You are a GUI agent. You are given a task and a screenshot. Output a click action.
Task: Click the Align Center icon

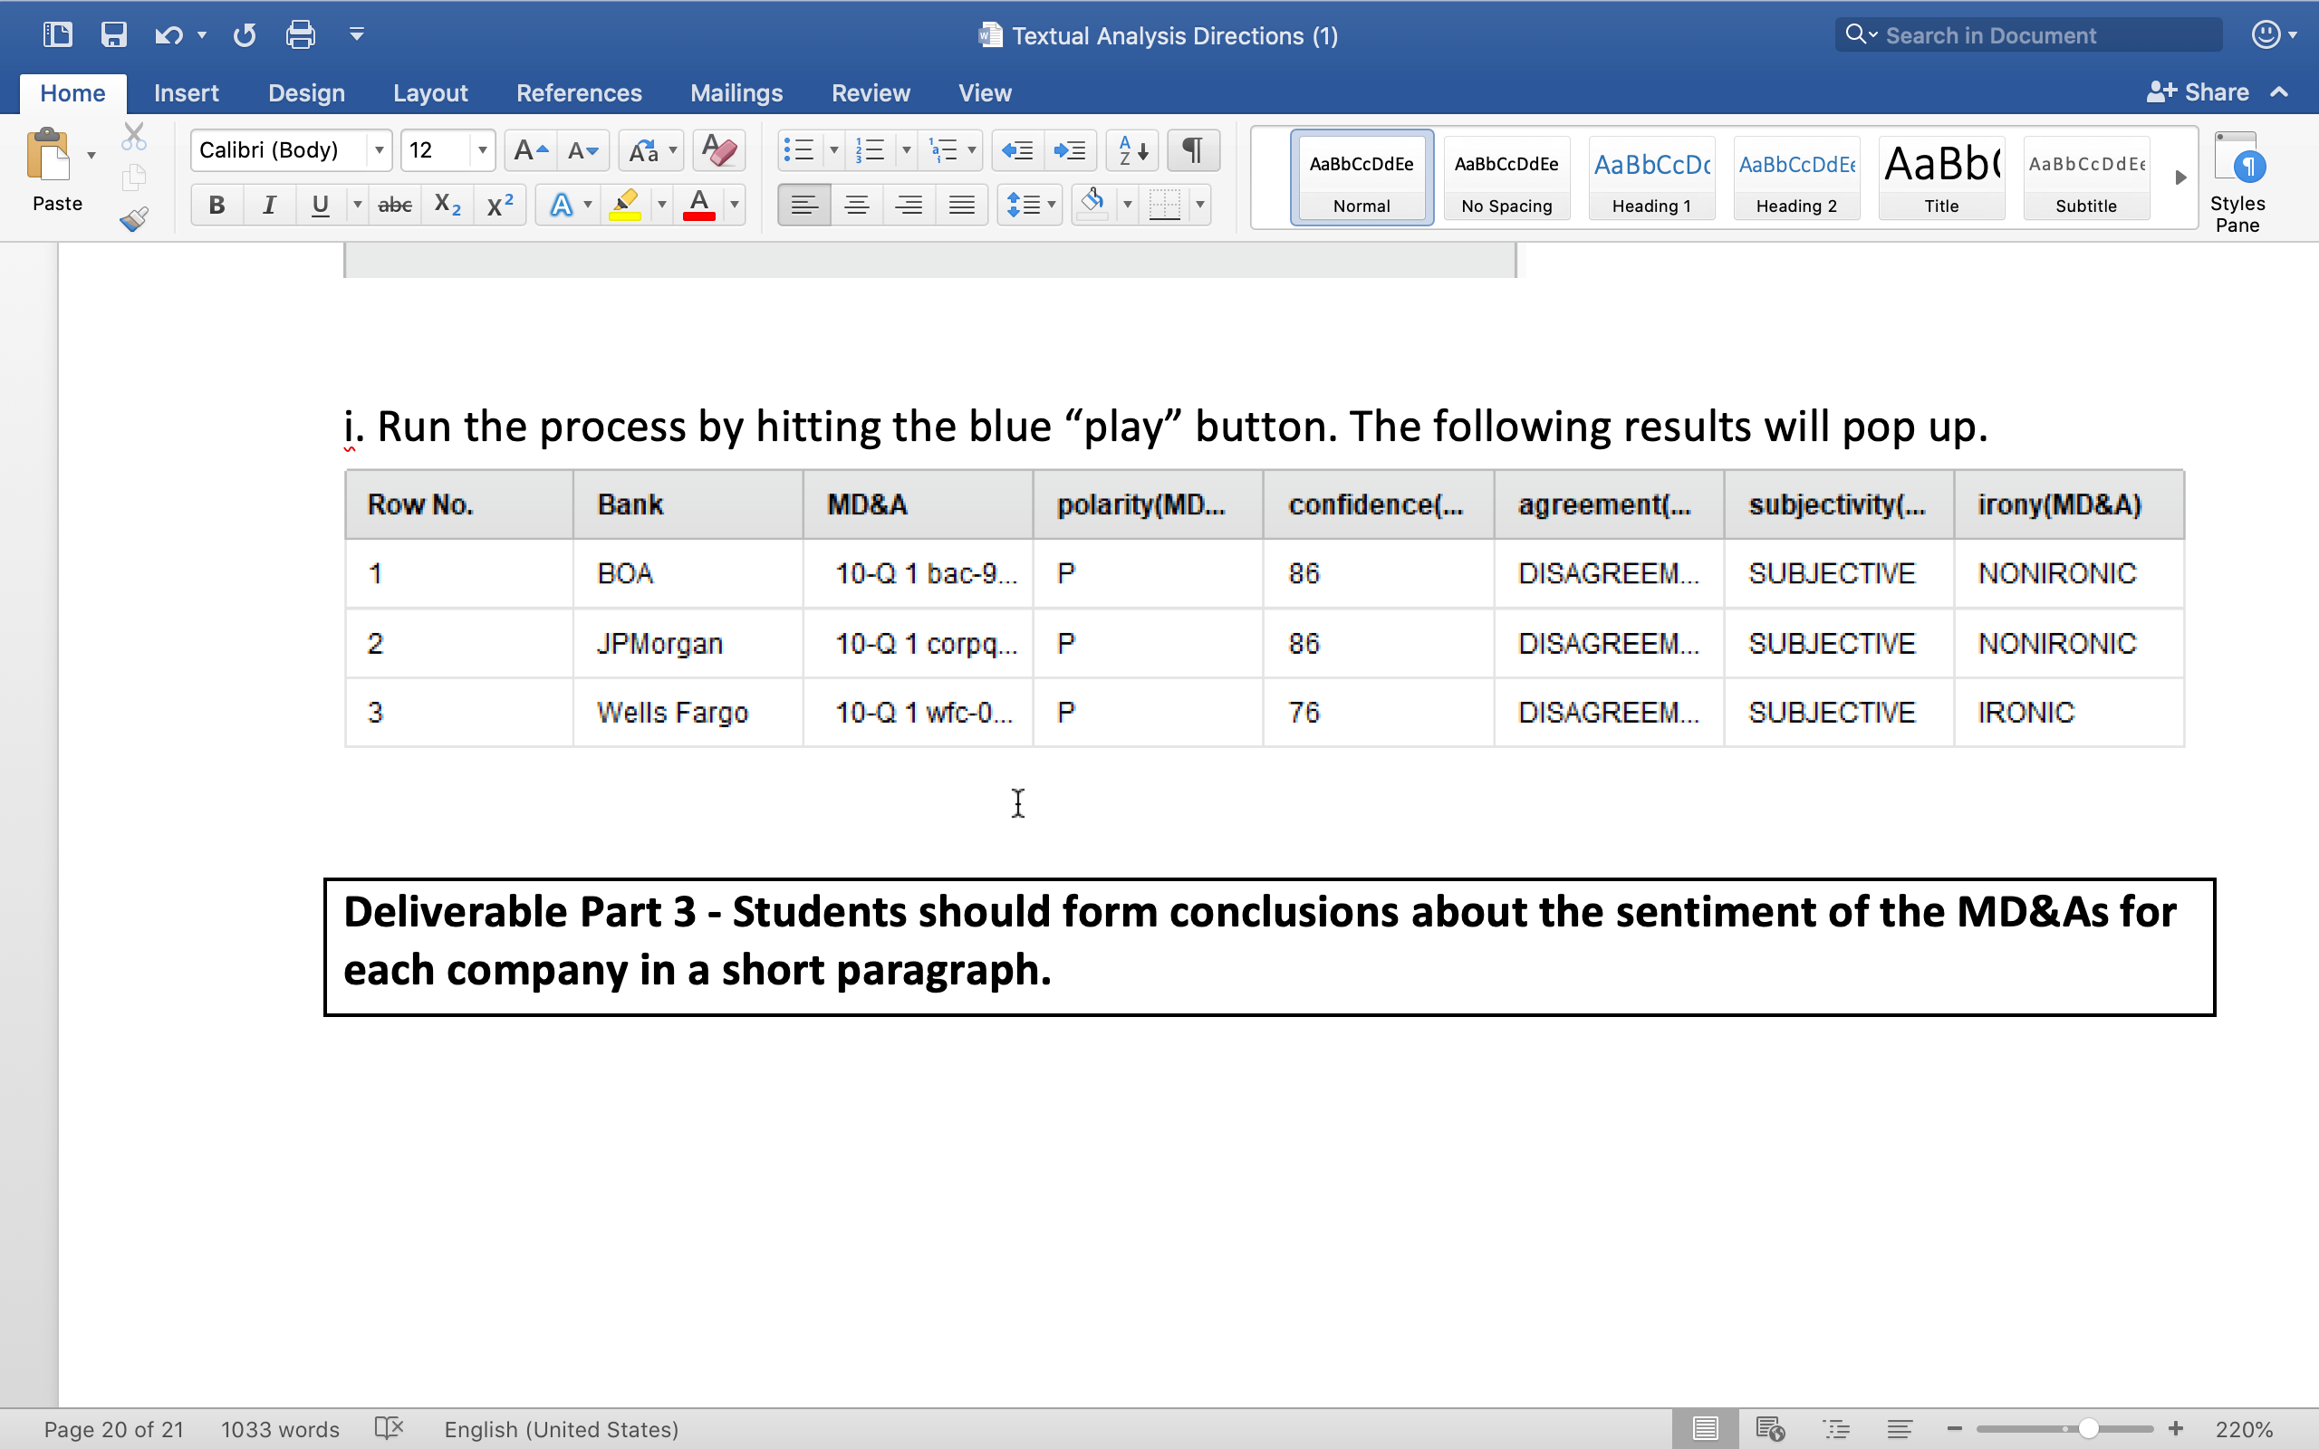(x=857, y=204)
